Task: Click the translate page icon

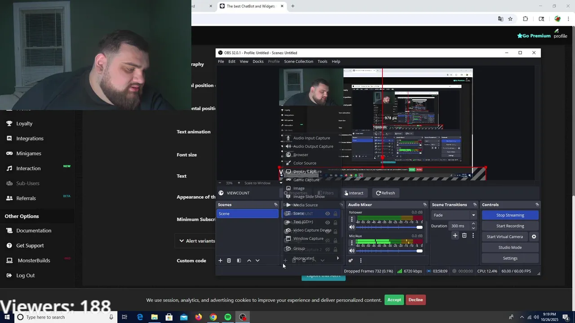Action: [x=500, y=19]
